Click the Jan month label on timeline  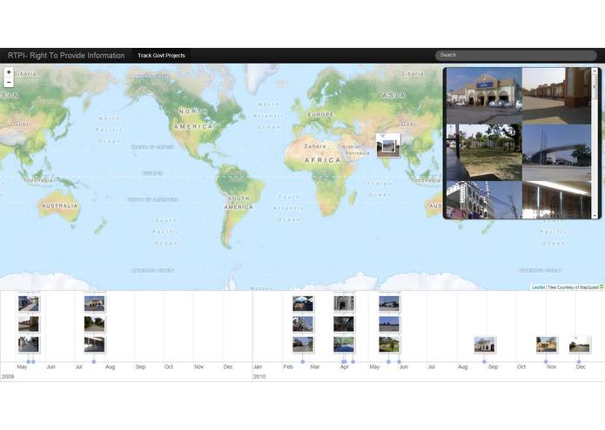click(x=258, y=366)
